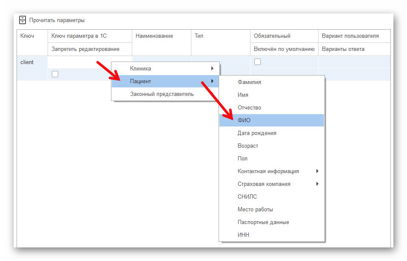407x261 pixels.
Task: Choose ФИО in the patient submenu
Action: [244, 121]
